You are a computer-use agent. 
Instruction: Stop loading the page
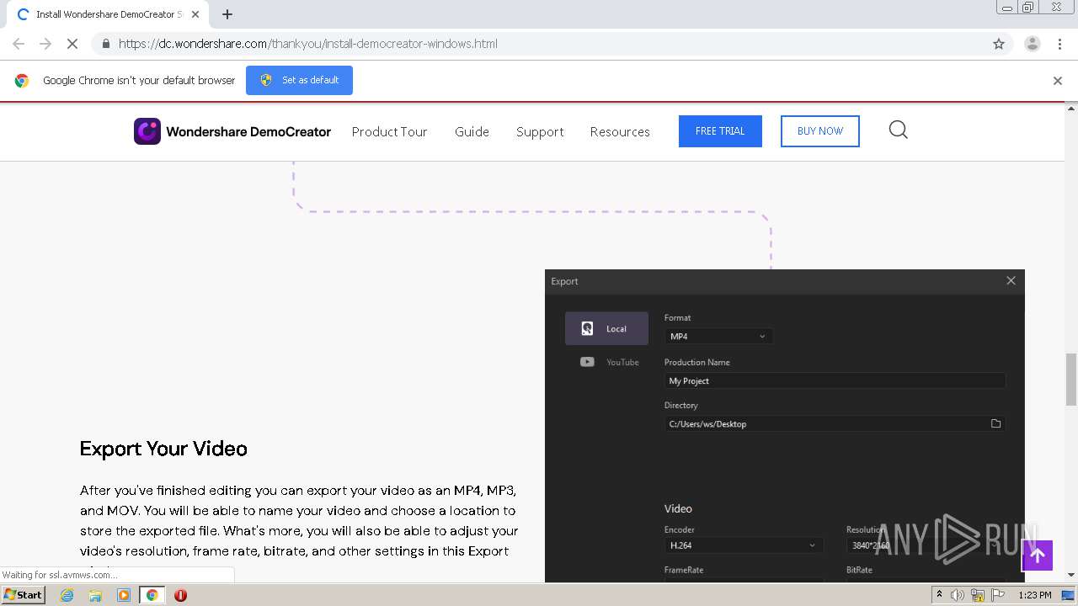pos(72,44)
